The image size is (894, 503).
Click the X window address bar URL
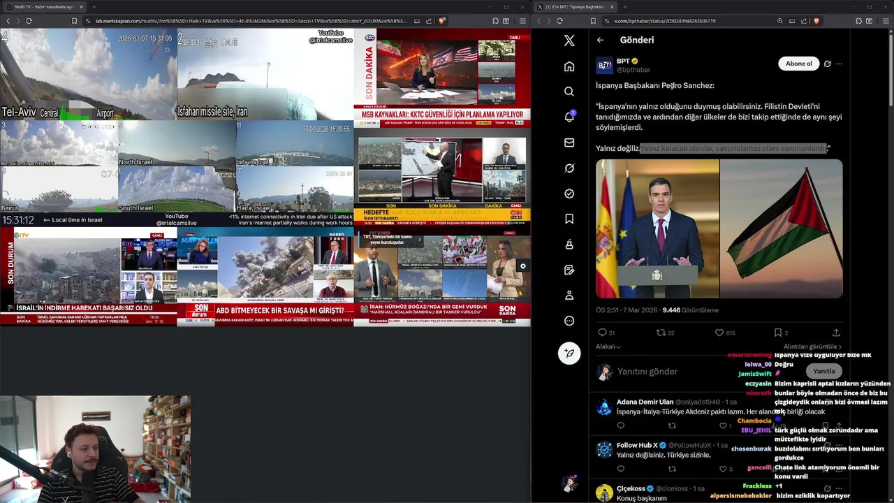pyautogui.click(x=666, y=21)
